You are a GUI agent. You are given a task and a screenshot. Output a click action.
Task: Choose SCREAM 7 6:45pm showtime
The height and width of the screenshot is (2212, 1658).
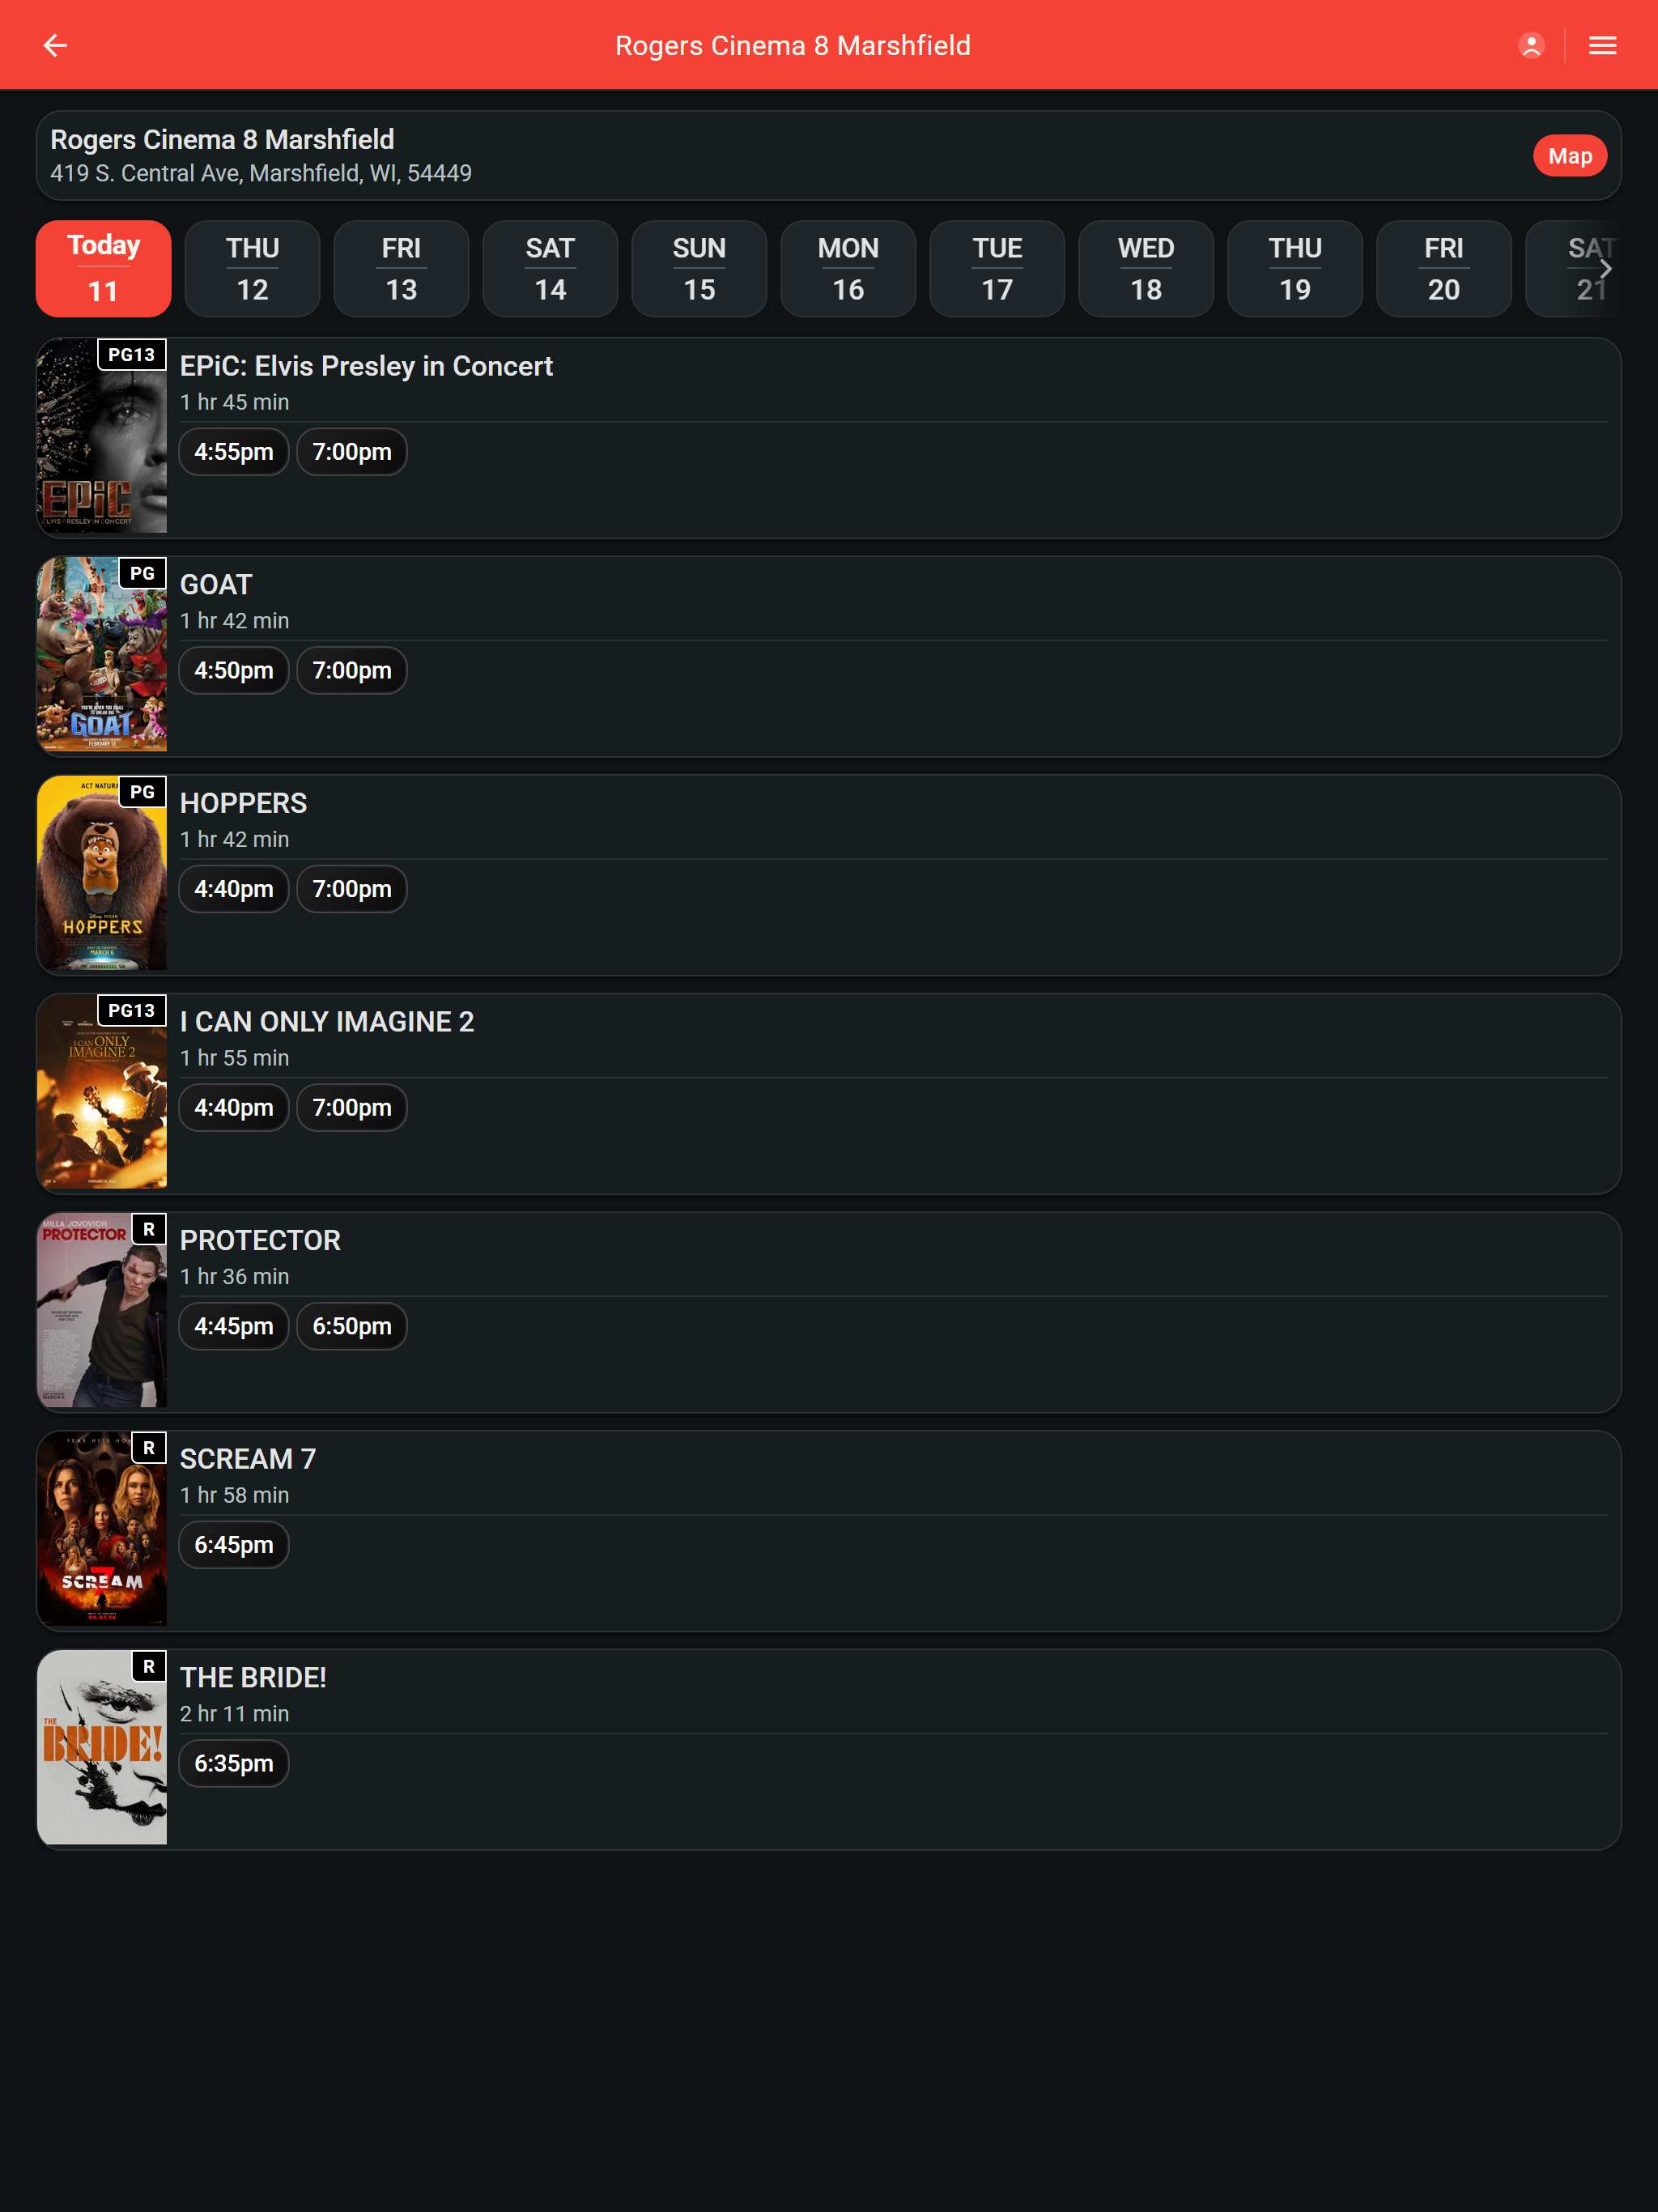click(x=234, y=1545)
